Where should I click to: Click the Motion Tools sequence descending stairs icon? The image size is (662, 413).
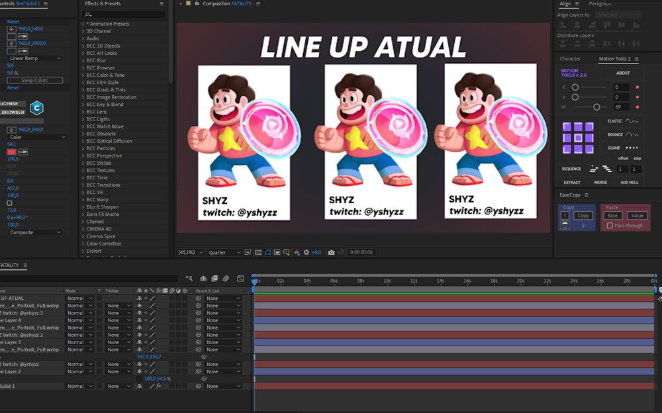607,169
